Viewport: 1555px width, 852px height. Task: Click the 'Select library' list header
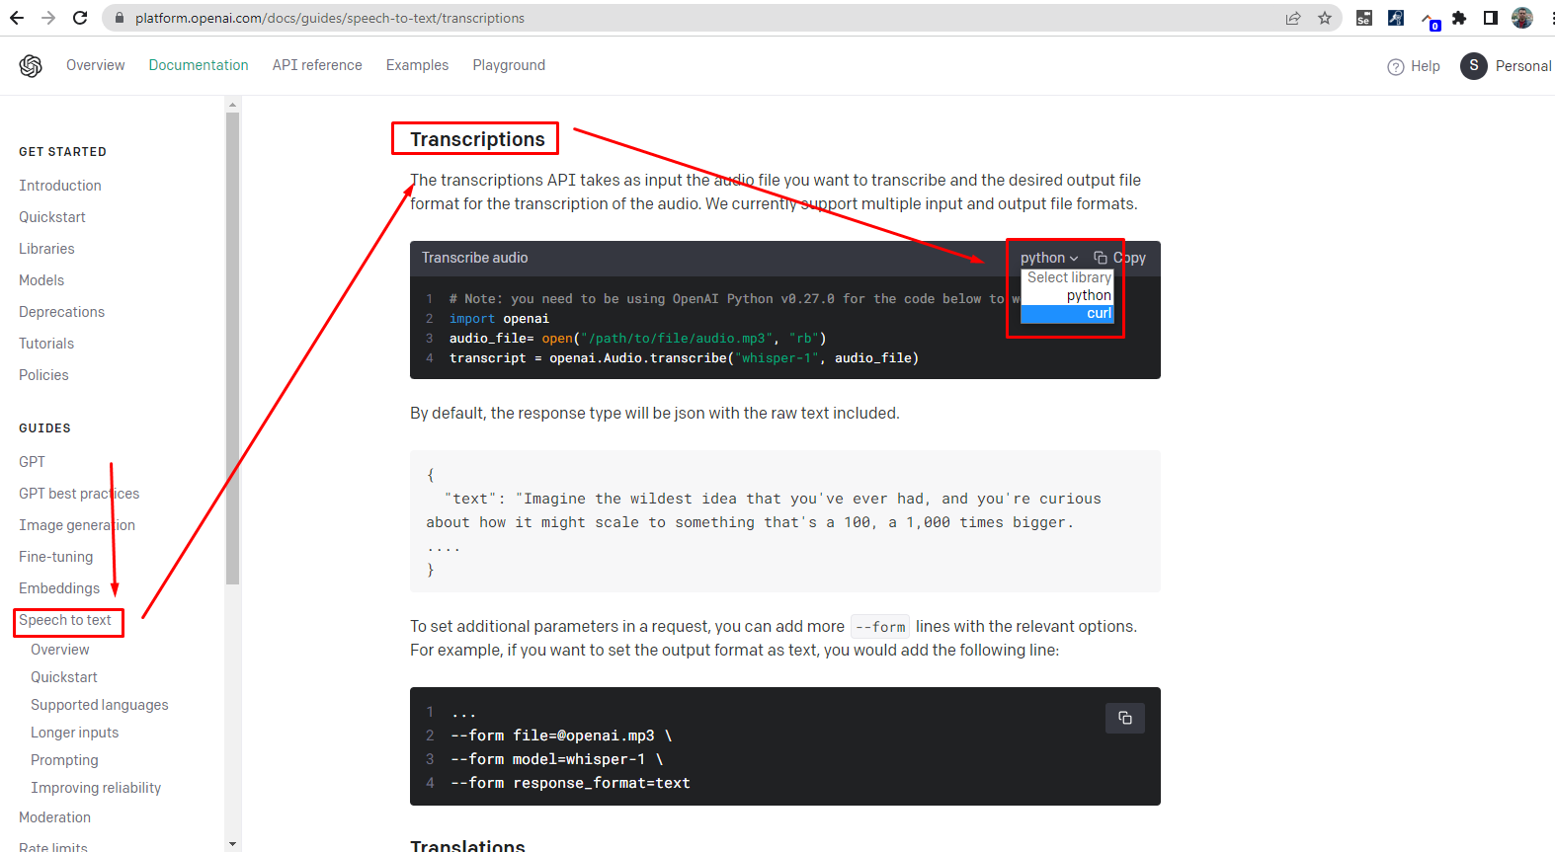[1067, 278]
